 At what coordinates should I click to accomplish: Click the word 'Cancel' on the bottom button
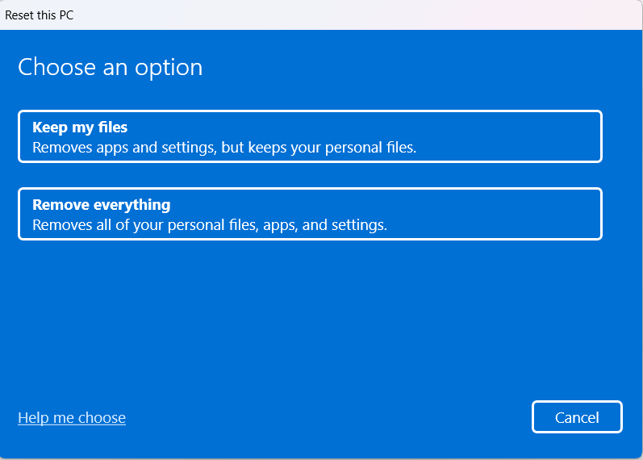click(x=577, y=418)
